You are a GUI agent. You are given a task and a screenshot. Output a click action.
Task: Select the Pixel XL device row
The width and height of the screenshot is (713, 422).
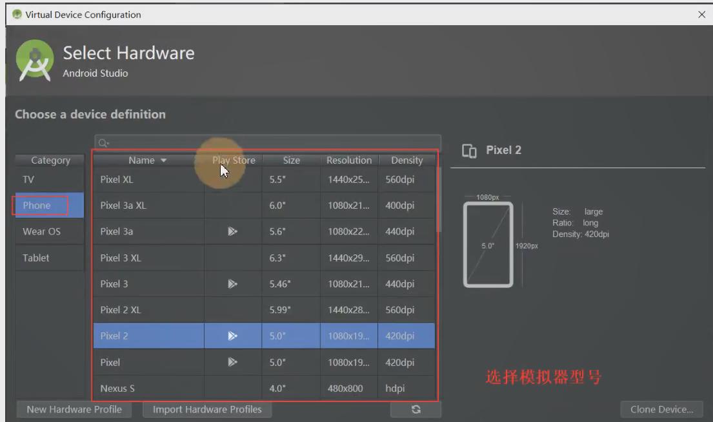point(148,180)
